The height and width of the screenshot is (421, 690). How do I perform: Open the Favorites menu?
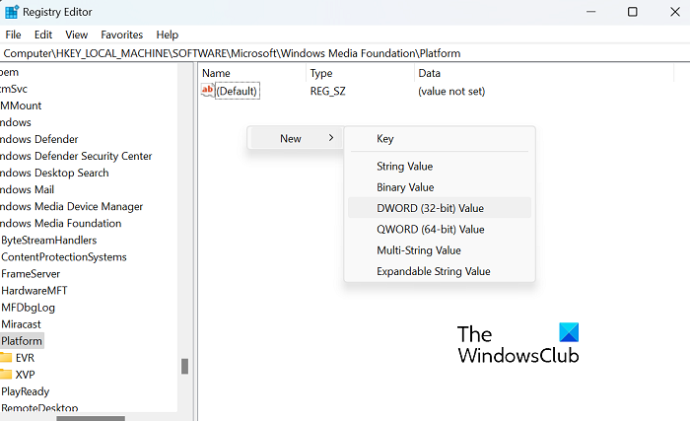click(121, 35)
